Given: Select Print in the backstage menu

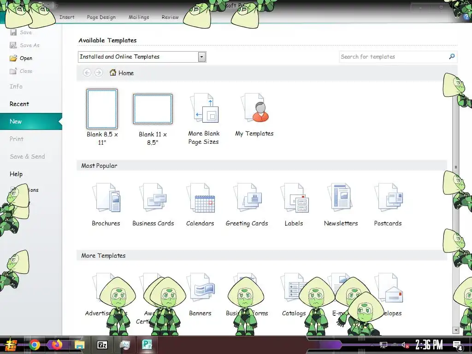Looking at the screenshot, I should [16, 139].
